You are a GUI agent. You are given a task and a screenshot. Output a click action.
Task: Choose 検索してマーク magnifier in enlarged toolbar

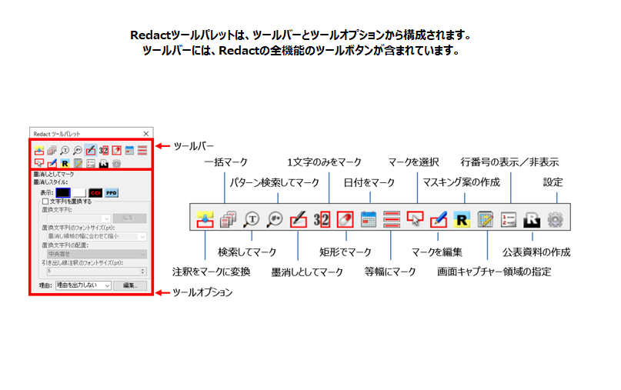(x=252, y=219)
